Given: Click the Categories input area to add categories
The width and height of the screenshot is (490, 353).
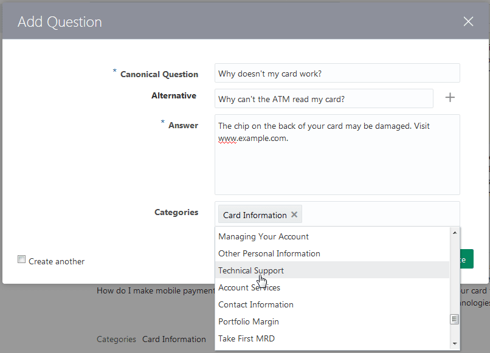Looking at the screenshot, I should 377,214.
